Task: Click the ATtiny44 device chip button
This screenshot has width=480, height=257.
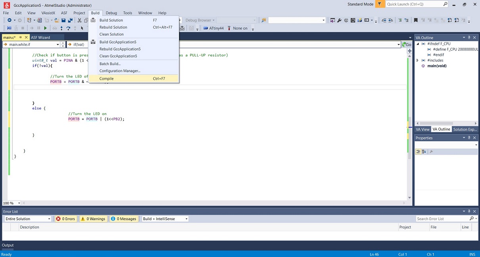Action: (213, 28)
